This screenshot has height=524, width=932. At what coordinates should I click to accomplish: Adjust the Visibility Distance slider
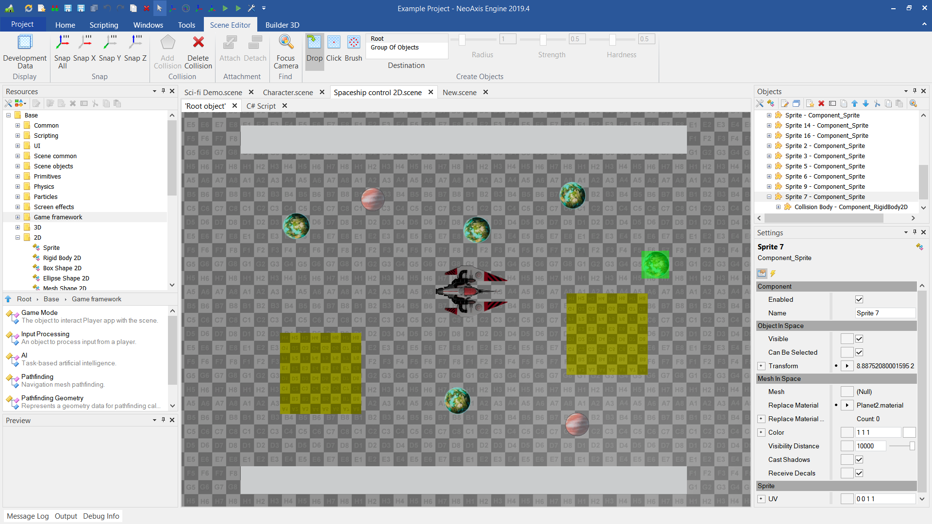912,446
